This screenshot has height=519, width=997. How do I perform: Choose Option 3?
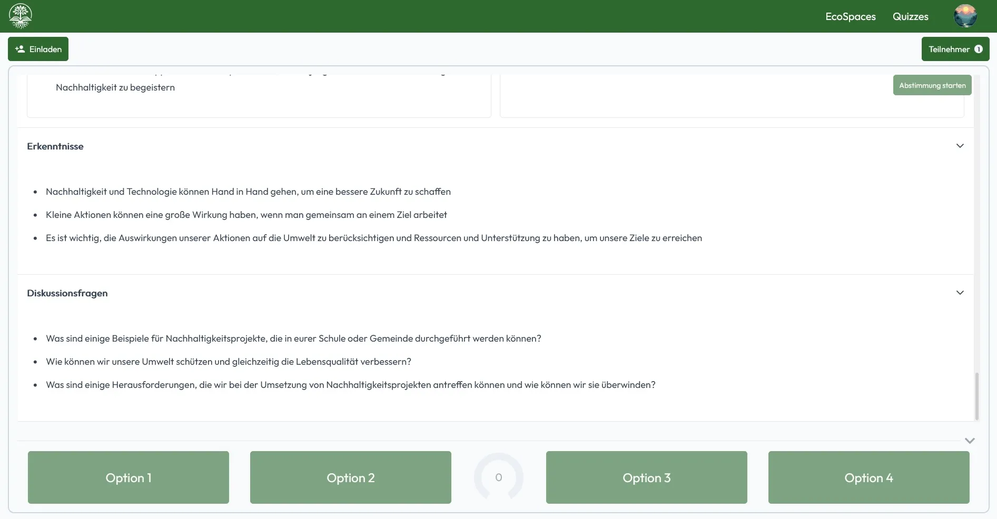646,477
